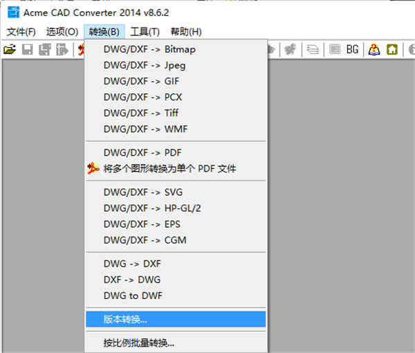415x353 pixels.
Task: Click the layers toolbar icon
Action: 313,50
